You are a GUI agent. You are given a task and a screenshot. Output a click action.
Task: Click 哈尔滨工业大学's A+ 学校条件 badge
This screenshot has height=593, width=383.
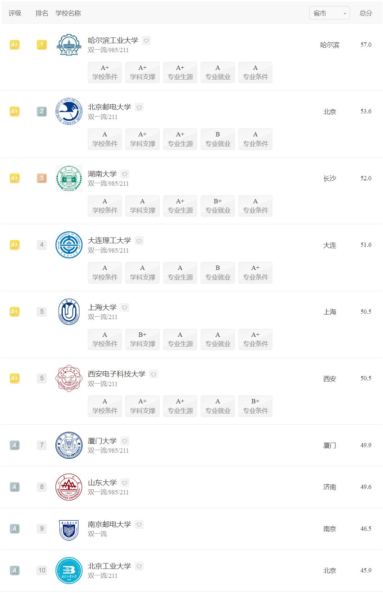point(105,72)
